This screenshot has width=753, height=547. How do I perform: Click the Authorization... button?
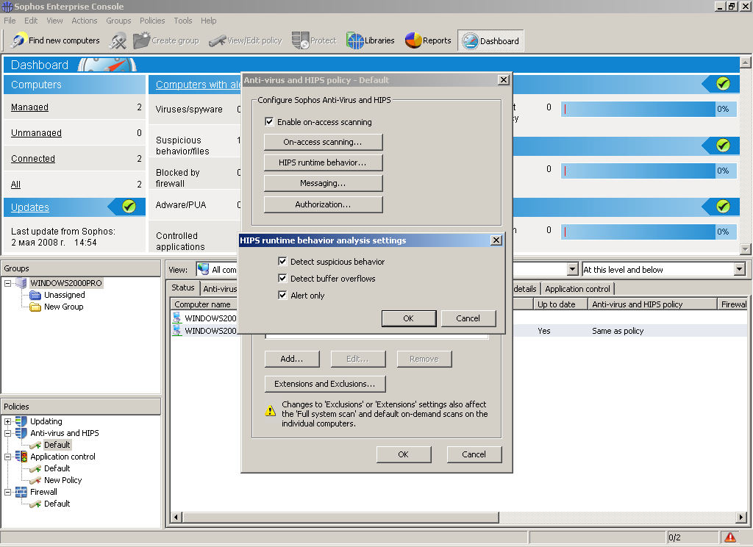[324, 204]
